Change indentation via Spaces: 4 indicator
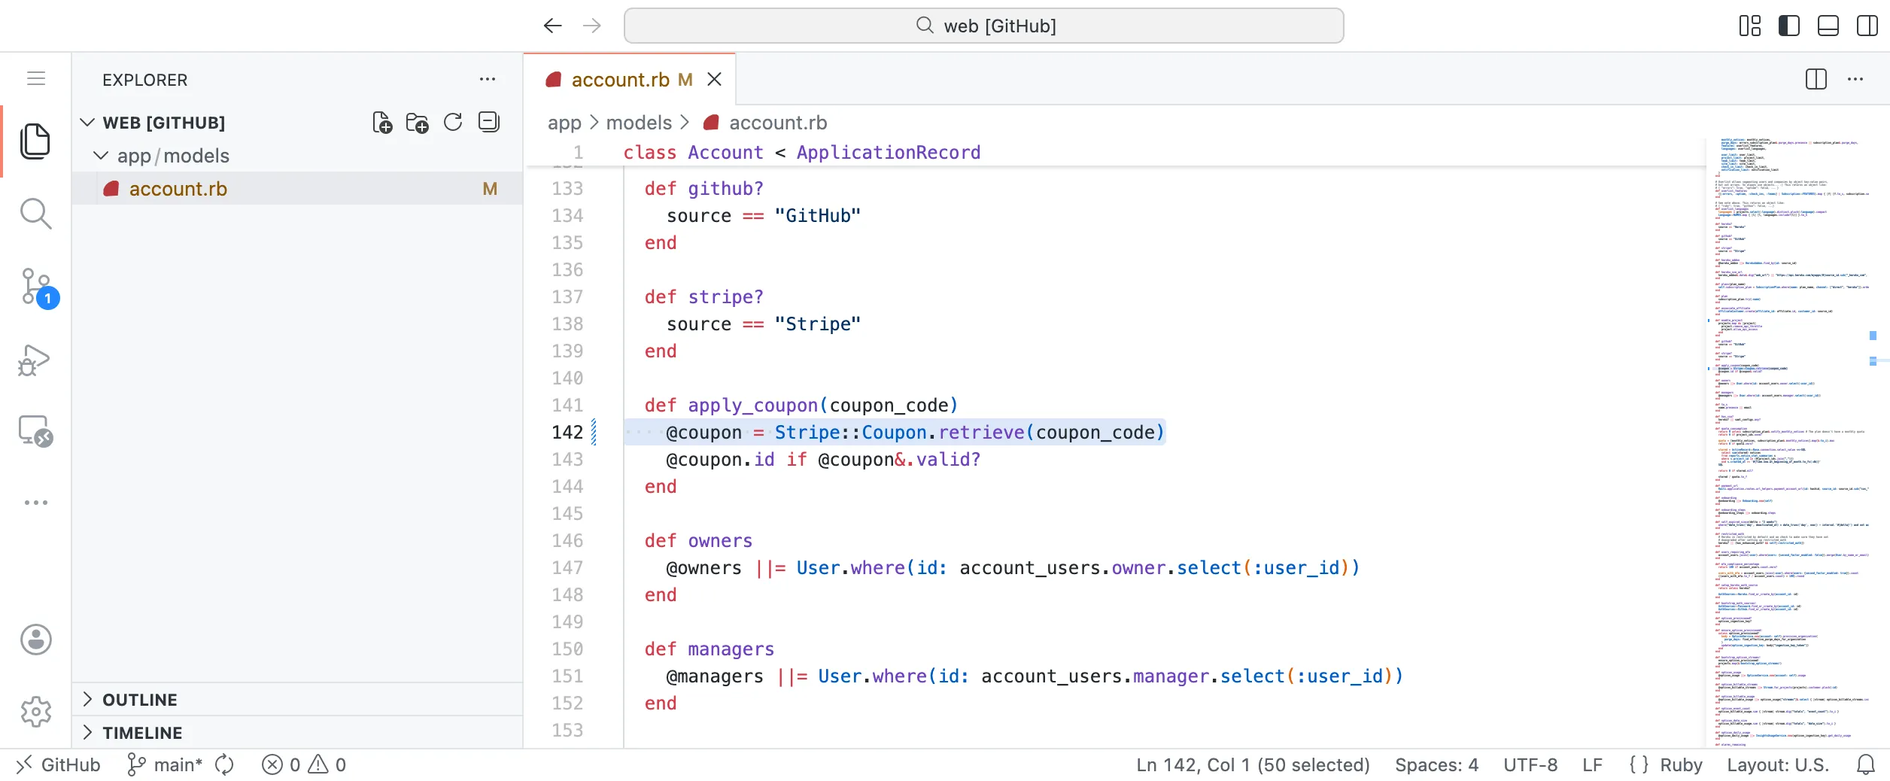Viewport: 1890px width, 781px height. tap(1436, 764)
